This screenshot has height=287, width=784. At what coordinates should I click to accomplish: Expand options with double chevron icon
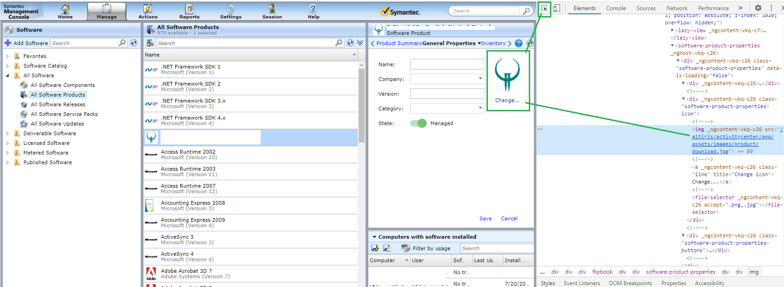[x=360, y=43]
